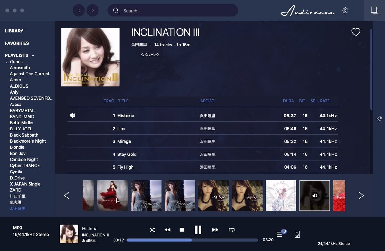
Task: Select the Stay Gold track row
Action: click(203, 154)
